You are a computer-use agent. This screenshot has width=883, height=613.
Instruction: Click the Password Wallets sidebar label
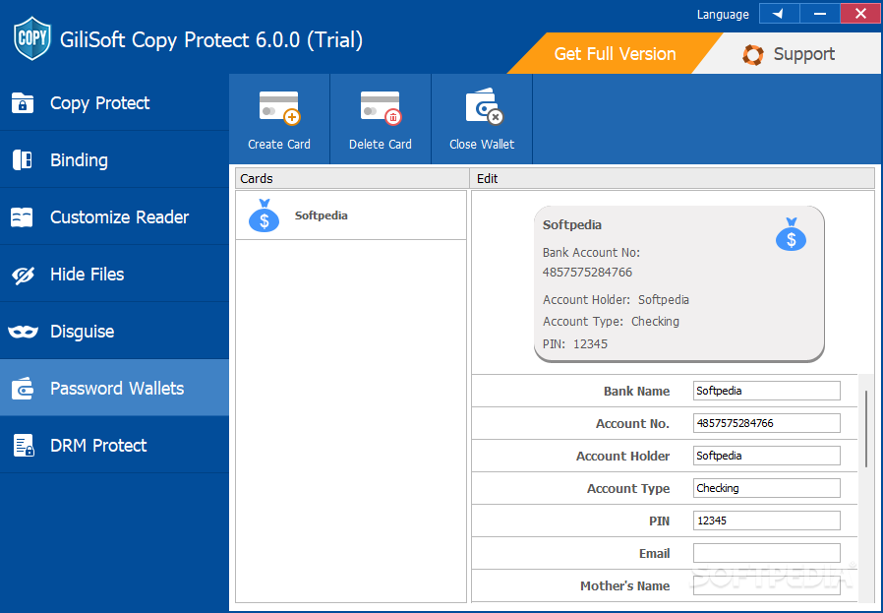[x=117, y=389]
